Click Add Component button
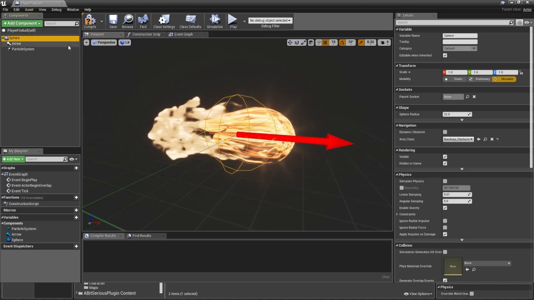Viewport: 534px width, 300px height. 22,23
